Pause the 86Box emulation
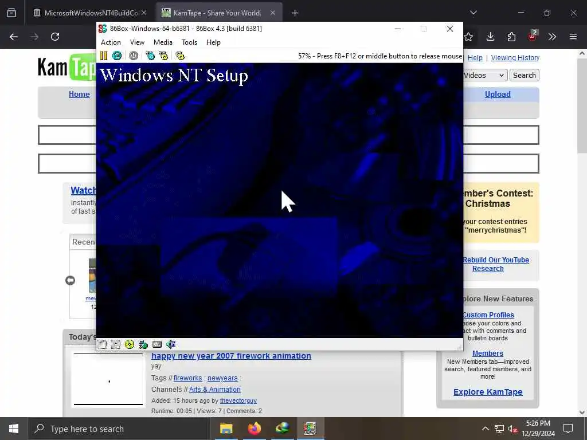 104,56
